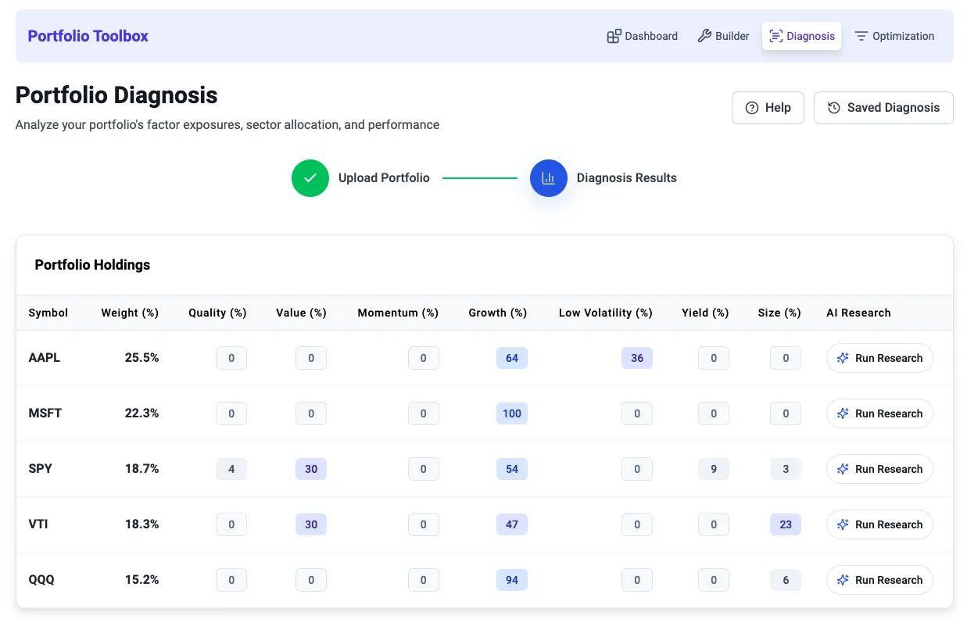Click VTI weight 18.3%
Viewport: 967px width, 619px height.
(141, 524)
